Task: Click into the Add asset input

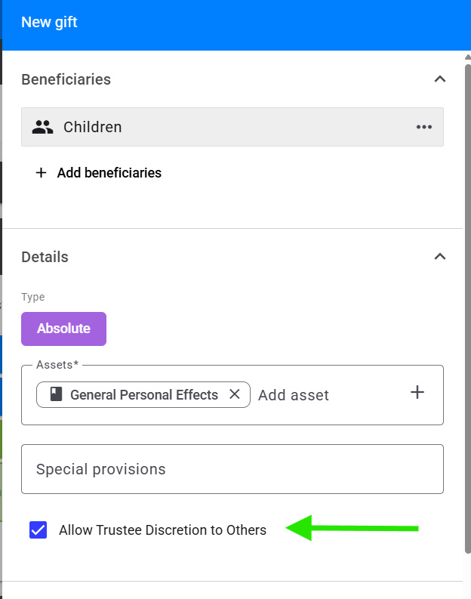Action: coord(328,395)
